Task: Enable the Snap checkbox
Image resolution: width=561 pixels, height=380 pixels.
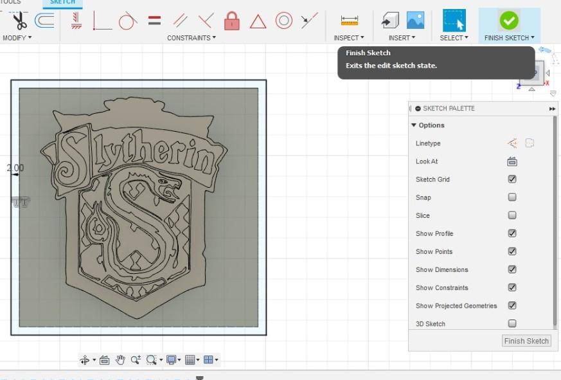Action: pyautogui.click(x=512, y=197)
